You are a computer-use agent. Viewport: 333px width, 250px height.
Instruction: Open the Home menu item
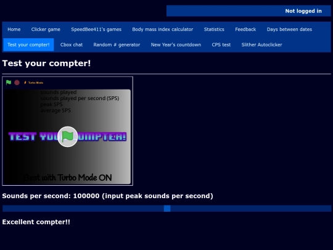(x=14, y=30)
